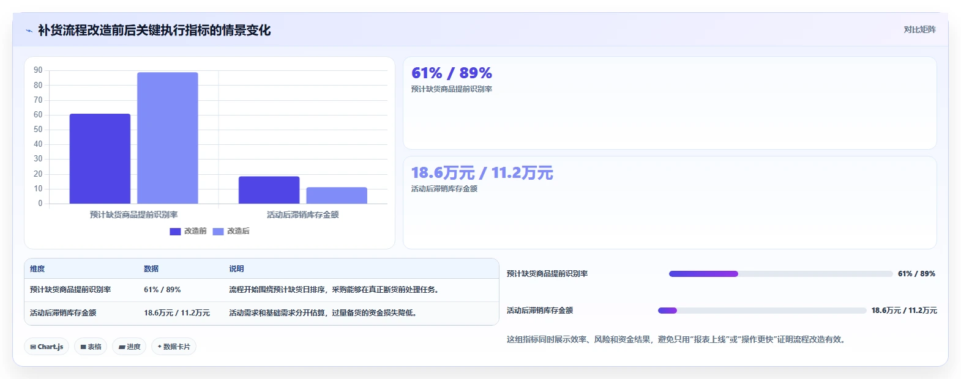The width and height of the screenshot is (961, 379).
Task: Click table cell 预计缺货商品提前识别率
Action: point(70,290)
